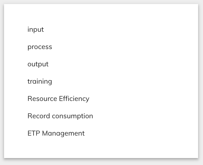
Task: Click on the word input
Action: click(36, 29)
